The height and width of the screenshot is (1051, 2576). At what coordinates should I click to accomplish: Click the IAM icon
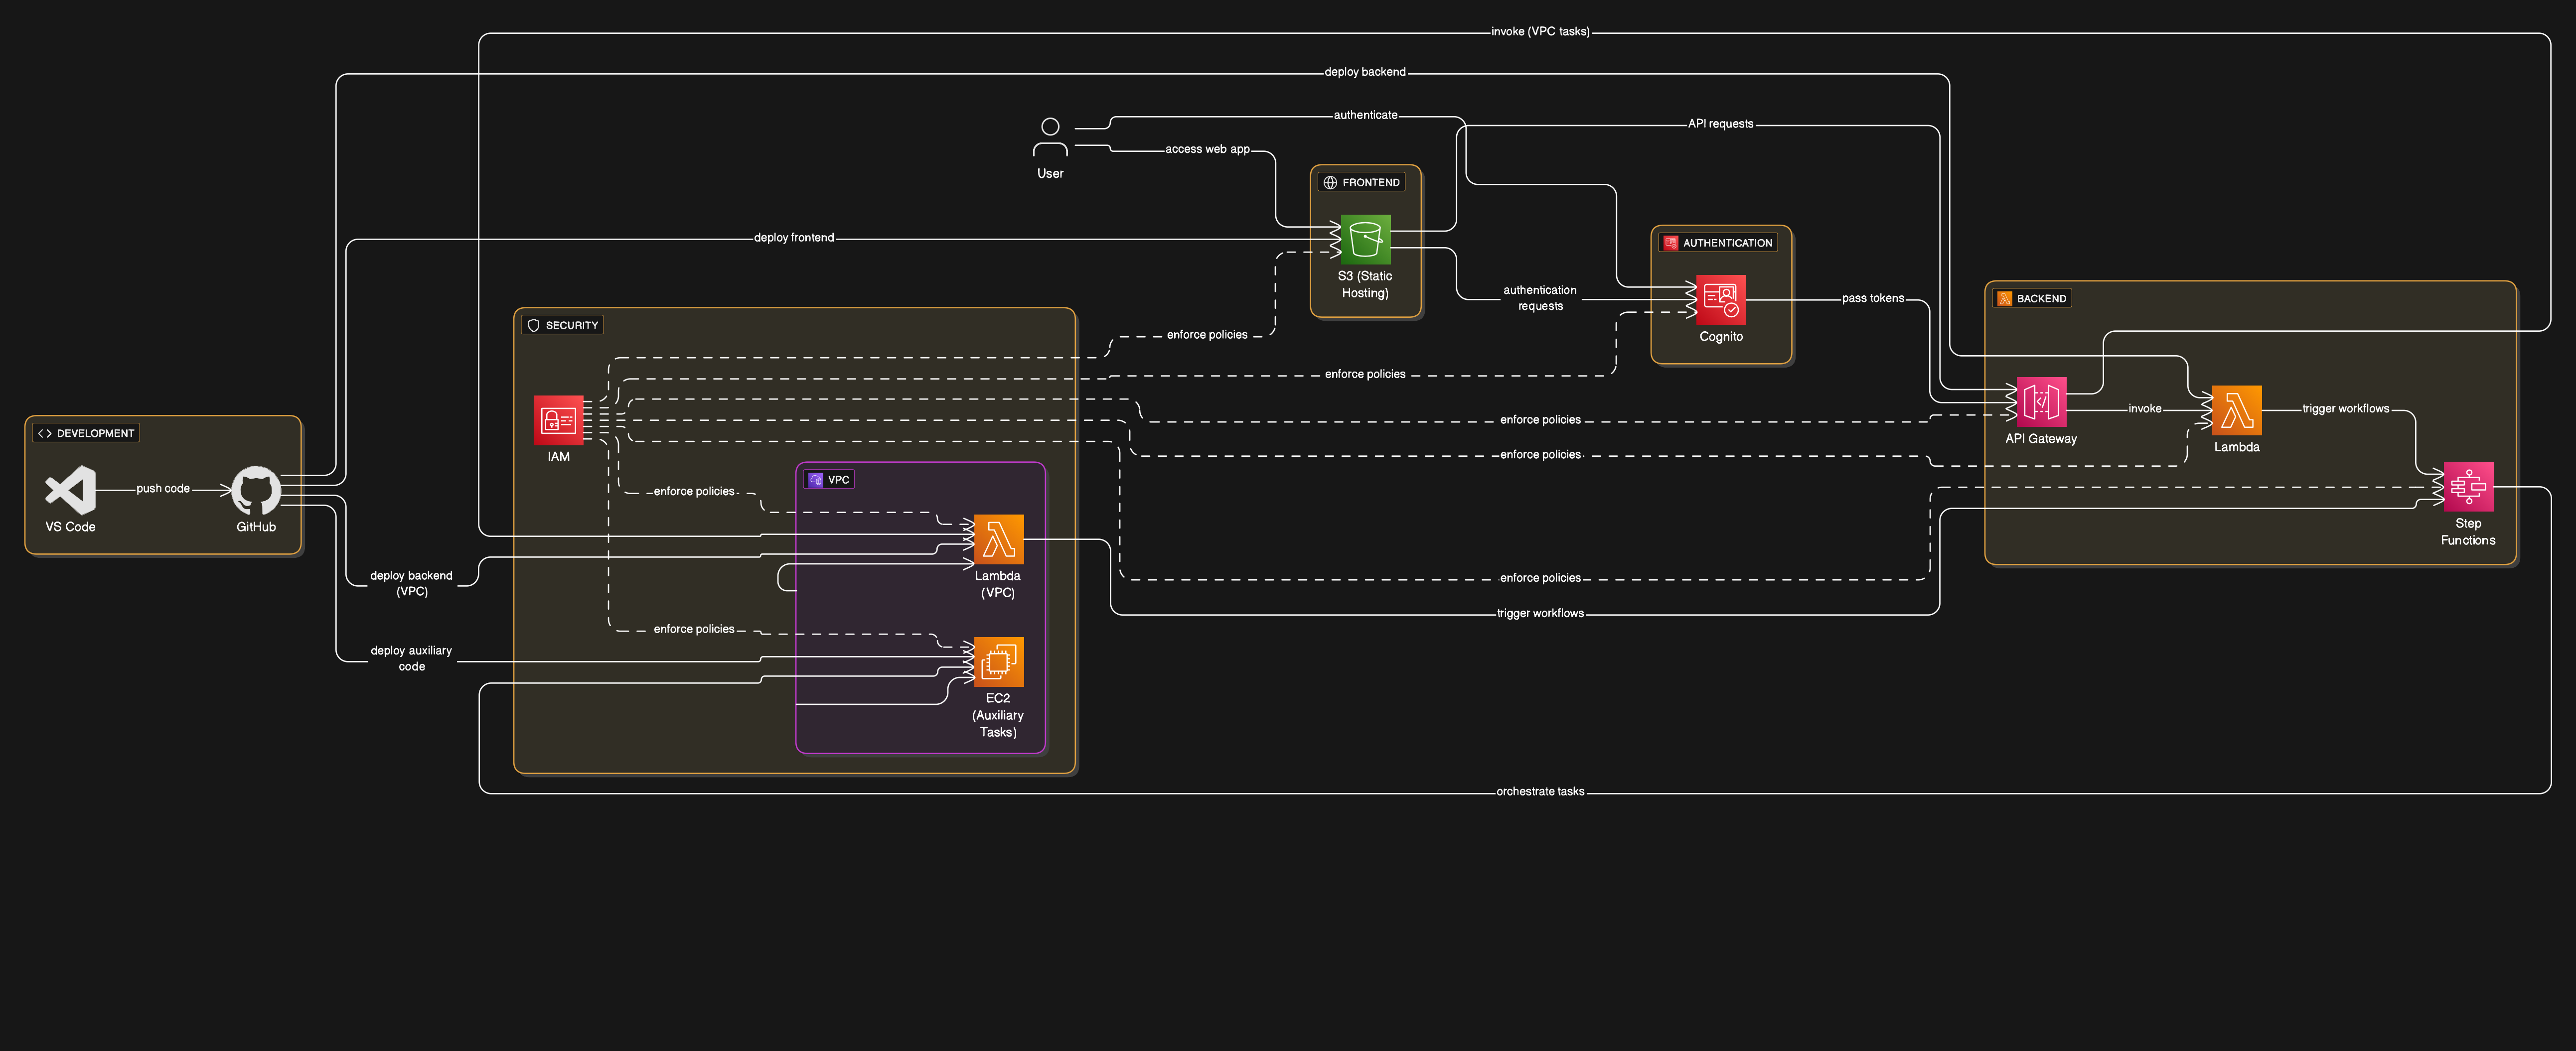558,419
